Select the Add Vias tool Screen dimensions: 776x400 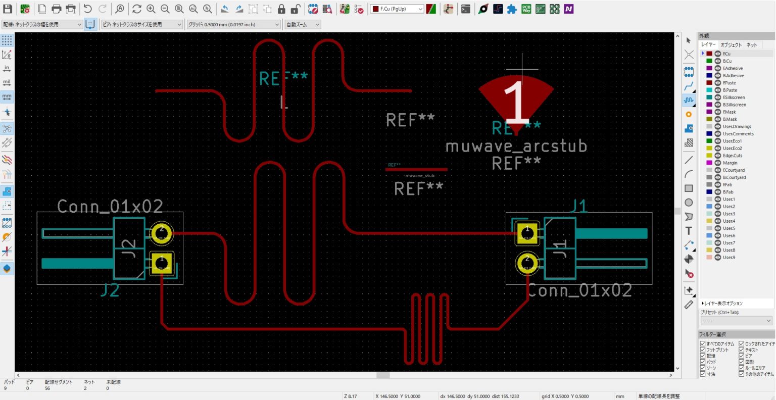pos(689,115)
